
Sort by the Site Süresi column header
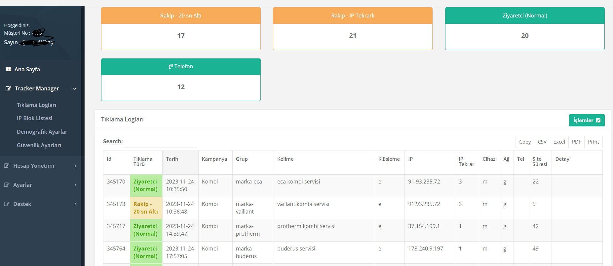[x=540, y=162]
